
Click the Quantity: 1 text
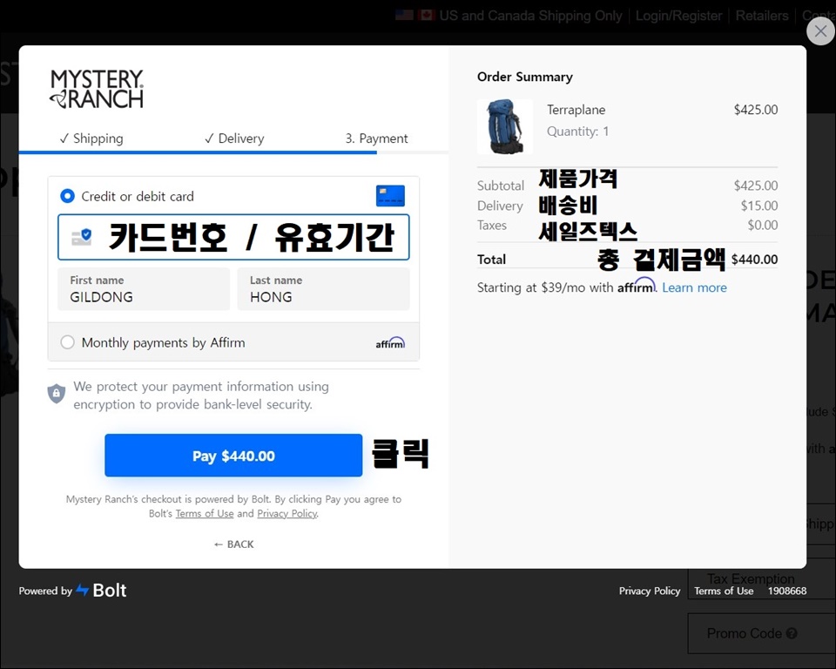click(x=577, y=132)
